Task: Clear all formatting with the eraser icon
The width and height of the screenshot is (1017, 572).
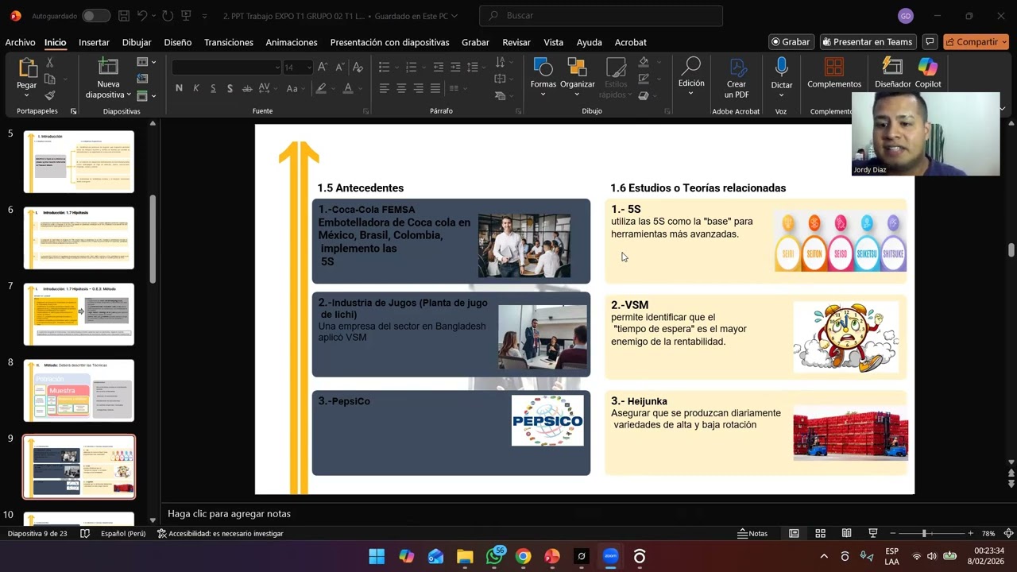Action: pyautogui.click(x=358, y=68)
